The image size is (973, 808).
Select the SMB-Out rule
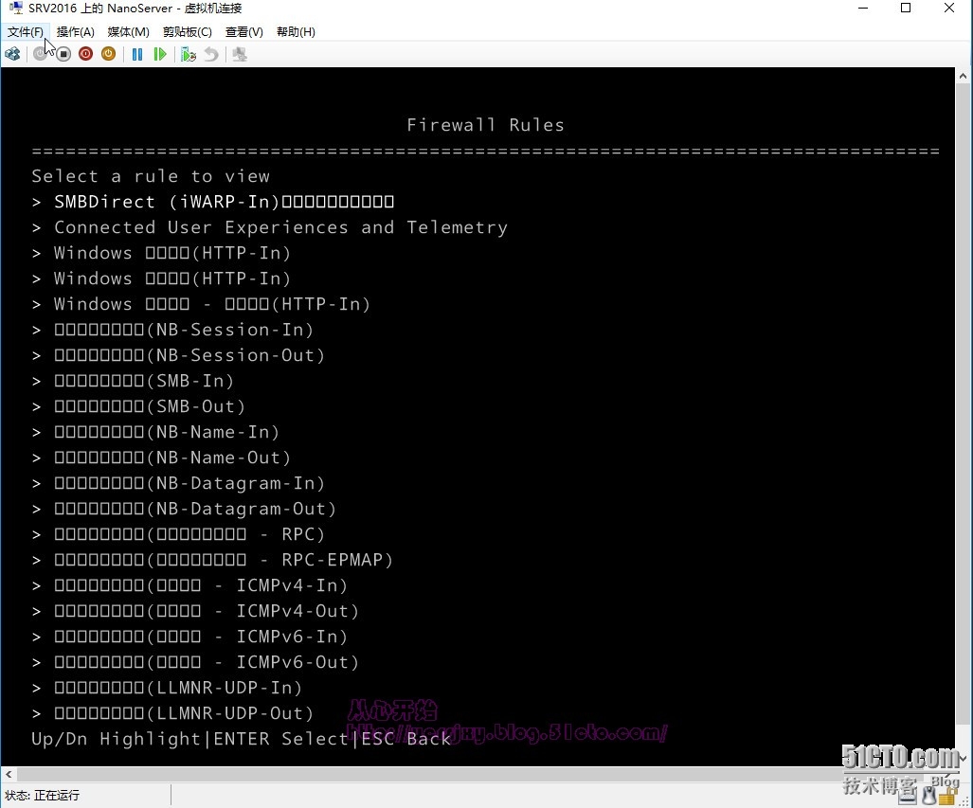coord(138,406)
